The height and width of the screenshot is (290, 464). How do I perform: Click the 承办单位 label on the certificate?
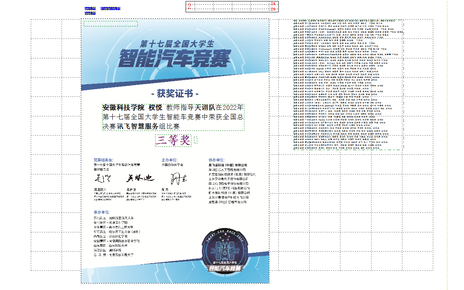click(x=101, y=212)
